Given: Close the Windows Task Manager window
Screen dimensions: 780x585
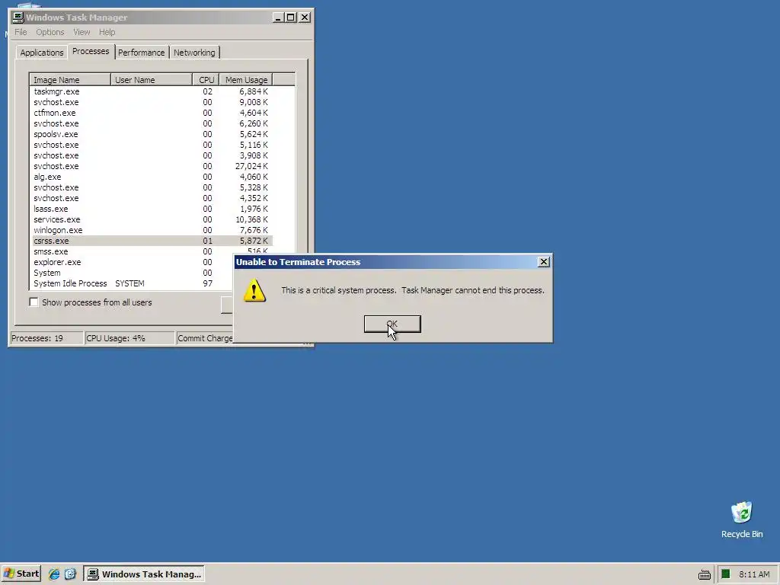Looking at the screenshot, I should click(x=305, y=18).
